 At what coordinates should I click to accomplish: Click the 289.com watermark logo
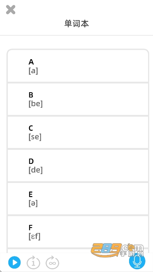pos(117,250)
